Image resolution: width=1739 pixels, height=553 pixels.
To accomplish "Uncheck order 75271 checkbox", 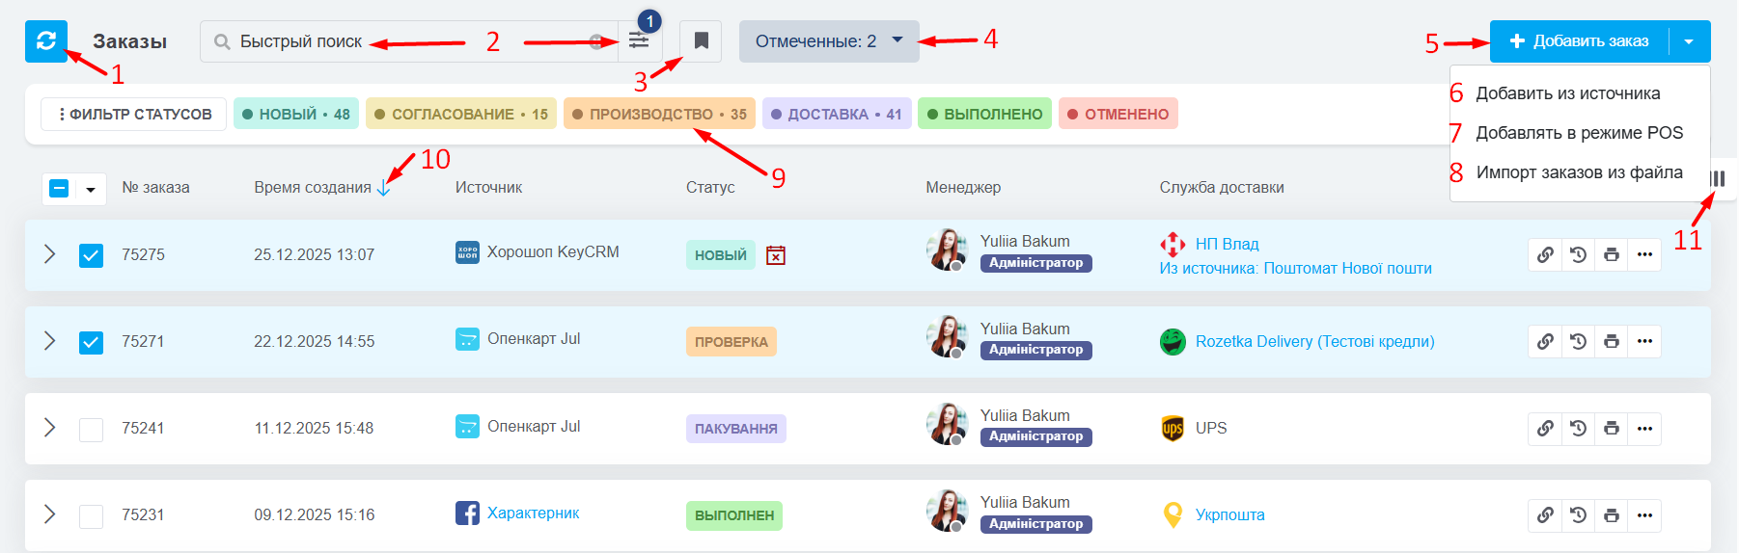I will [x=91, y=341].
